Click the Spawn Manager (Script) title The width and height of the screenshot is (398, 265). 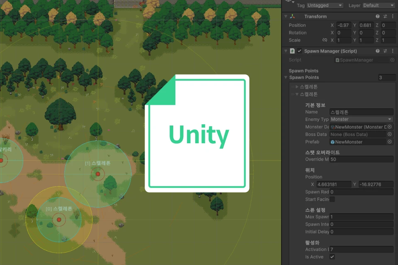click(330, 51)
